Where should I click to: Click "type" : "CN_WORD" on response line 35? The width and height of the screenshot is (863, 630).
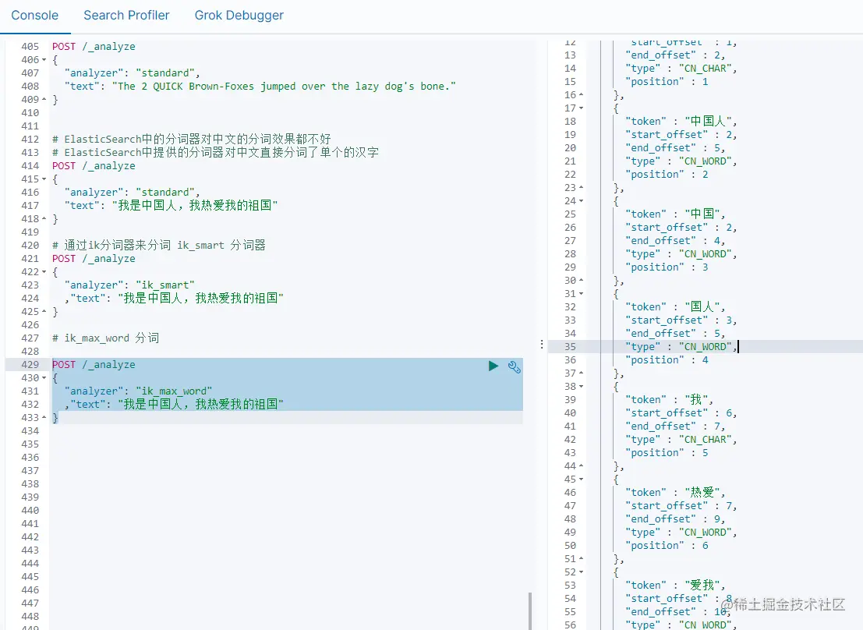click(681, 346)
